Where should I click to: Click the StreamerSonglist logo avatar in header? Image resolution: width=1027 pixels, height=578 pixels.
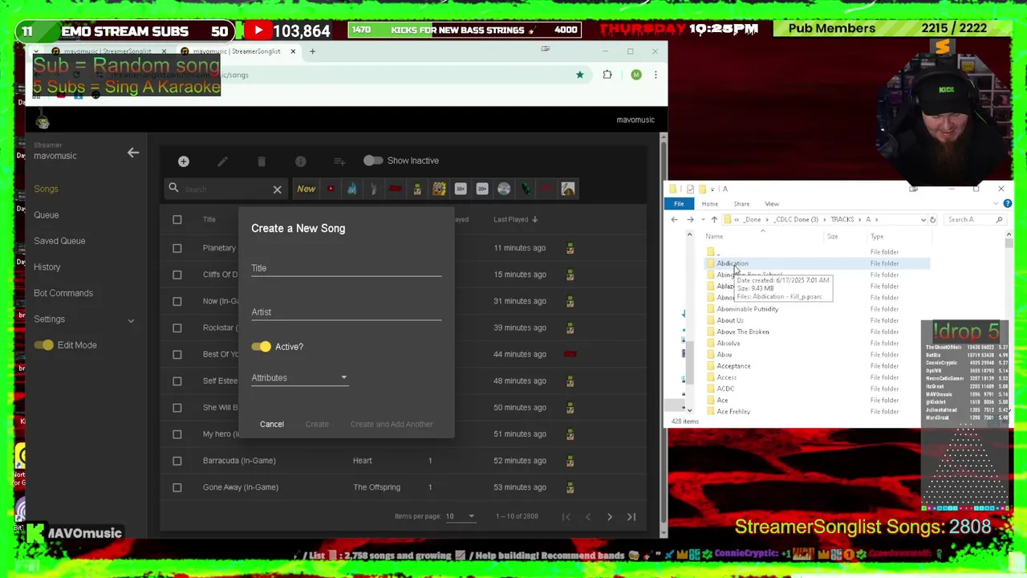[x=43, y=120]
